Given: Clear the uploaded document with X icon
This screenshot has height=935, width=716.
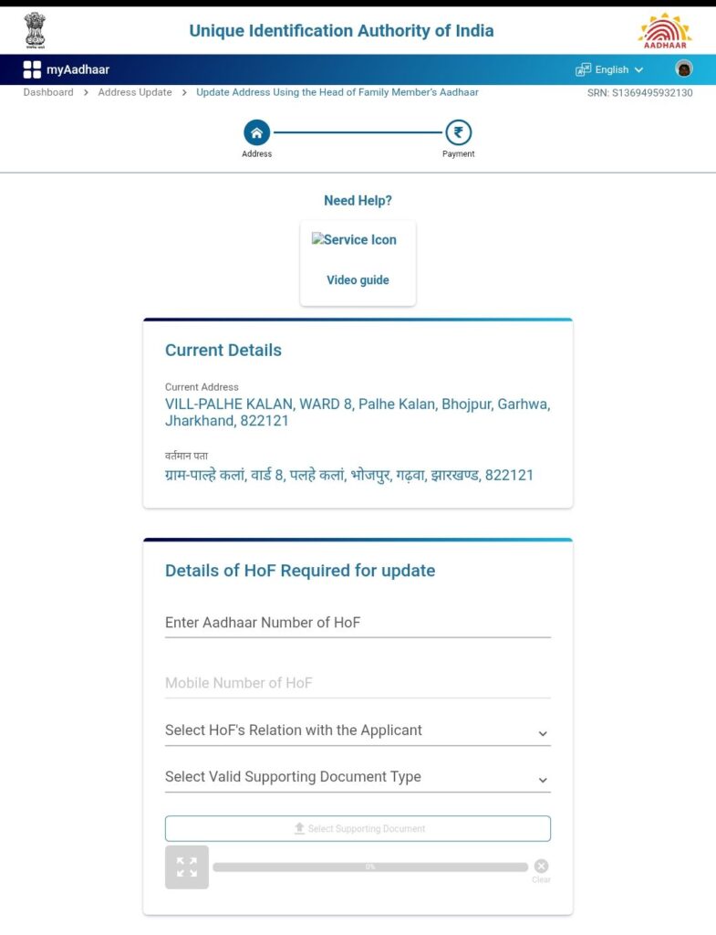Looking at the screenshot, I should point(542,866).
